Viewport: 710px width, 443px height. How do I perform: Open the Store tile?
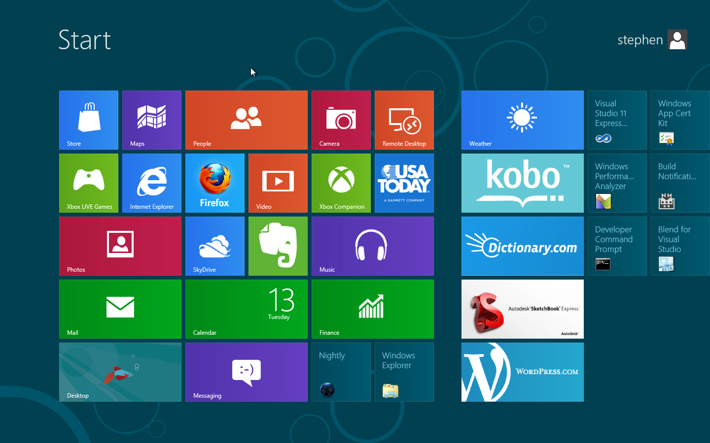point(89,120)
